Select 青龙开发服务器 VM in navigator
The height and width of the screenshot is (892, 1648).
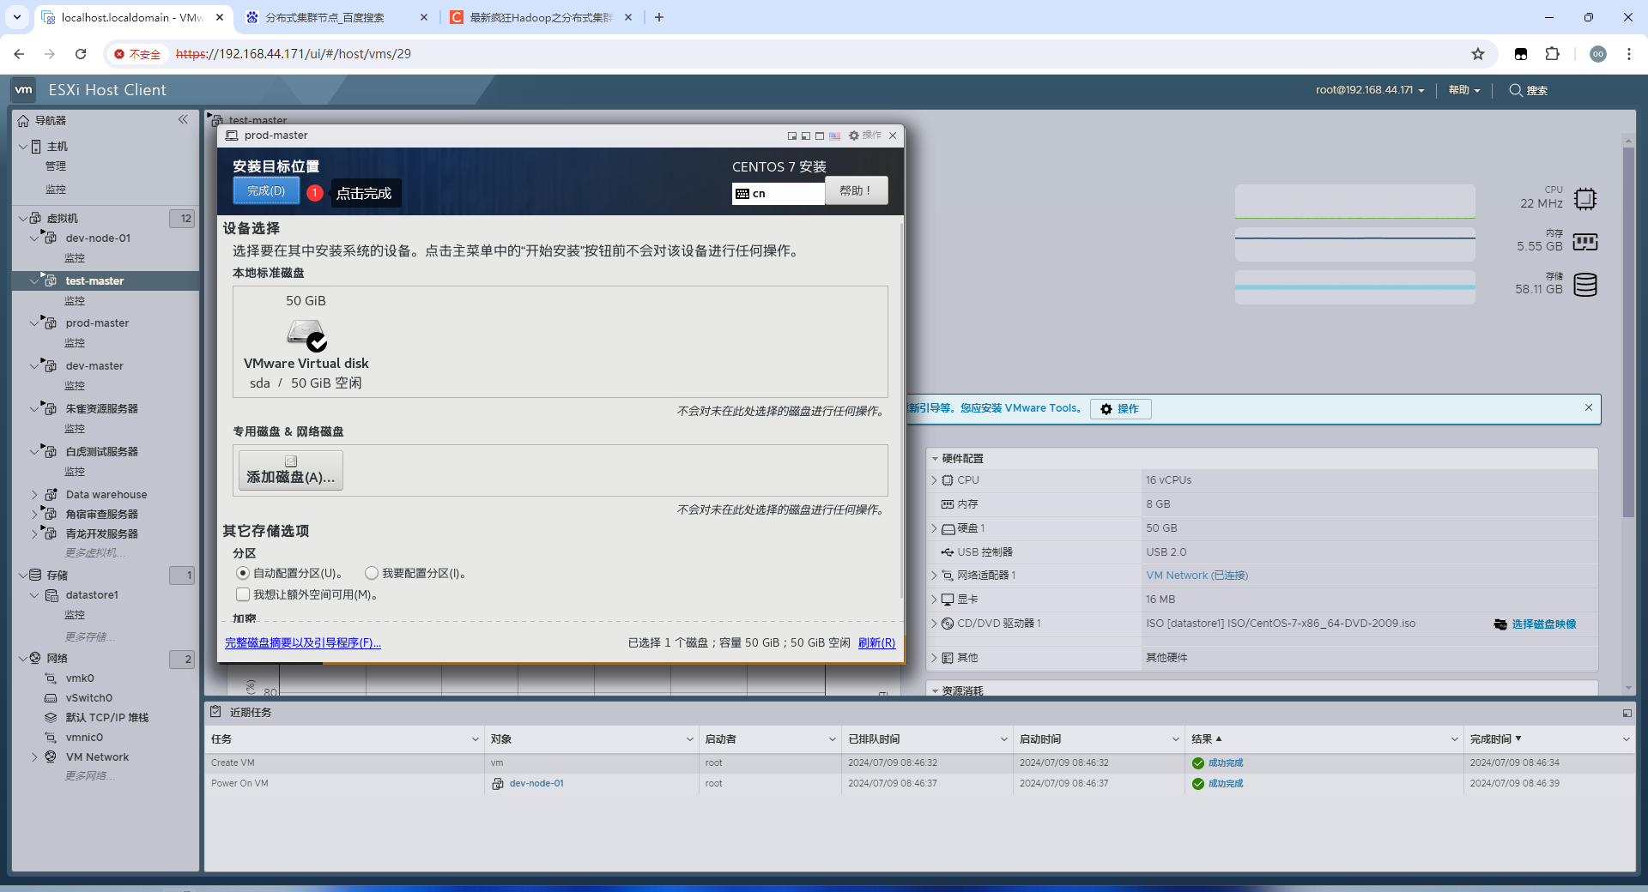[x=101, y=534]
